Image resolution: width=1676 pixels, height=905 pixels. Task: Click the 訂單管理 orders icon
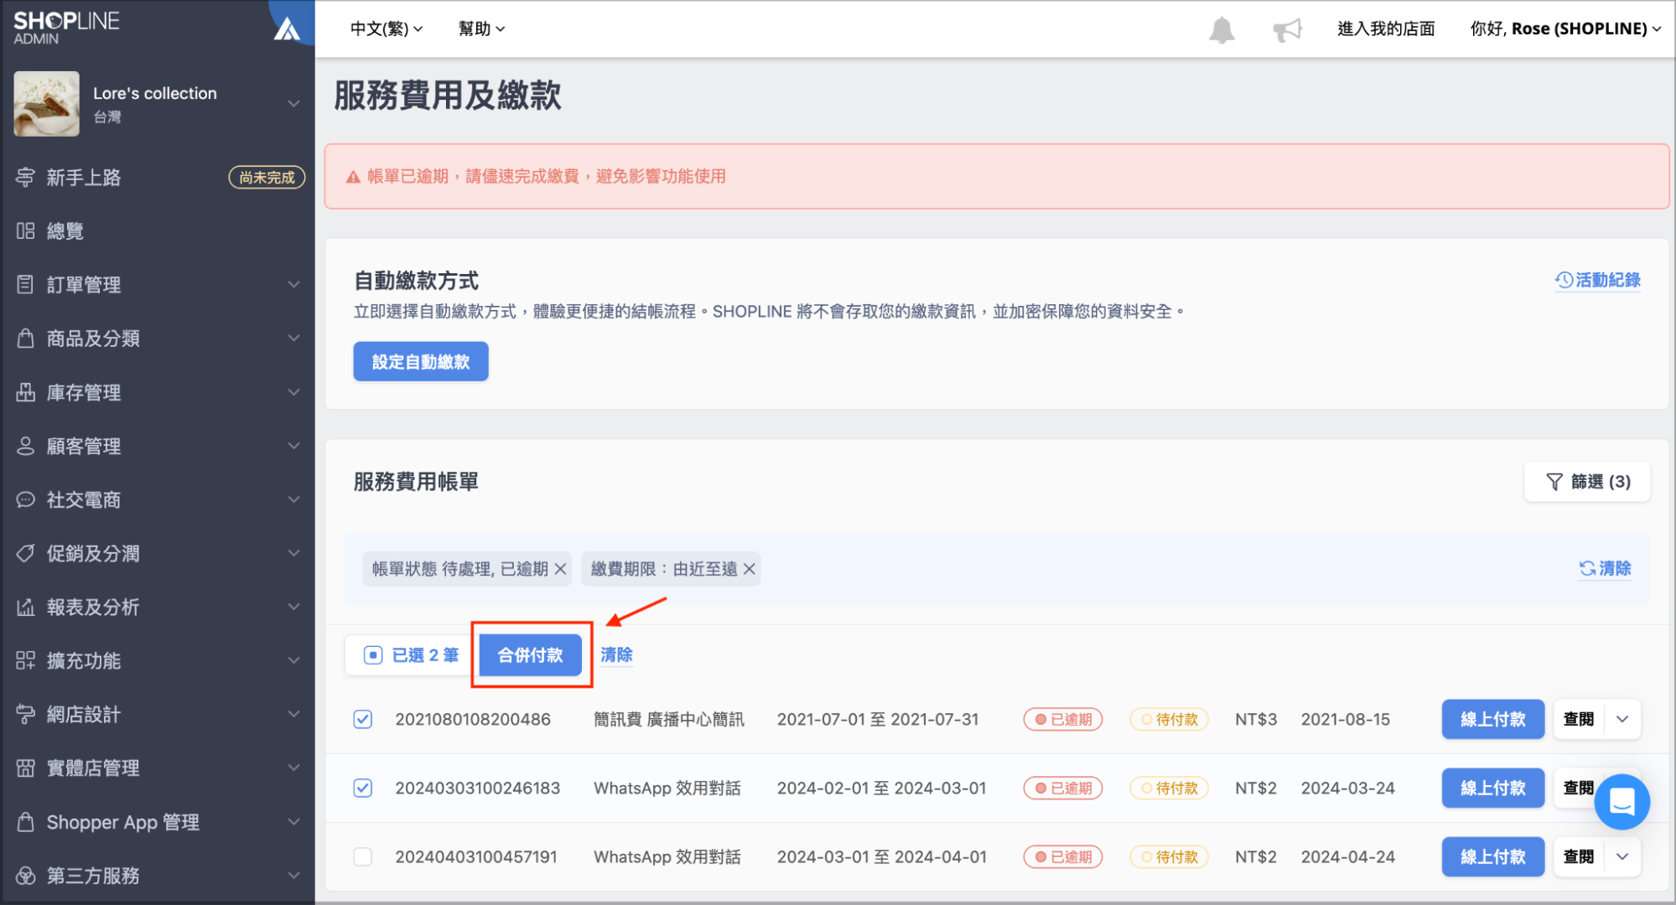coord(25,285)
